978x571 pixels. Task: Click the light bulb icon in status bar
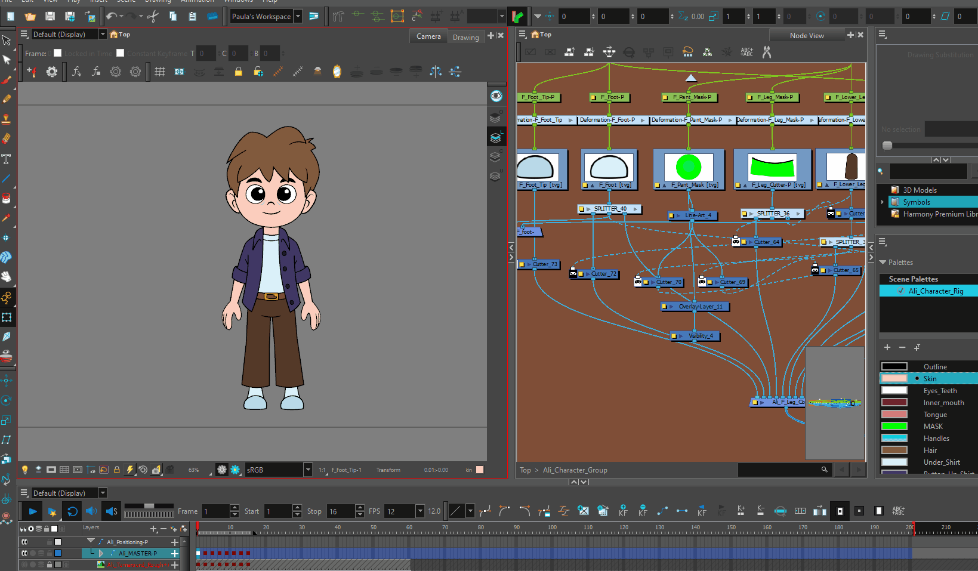click(25, 470)
